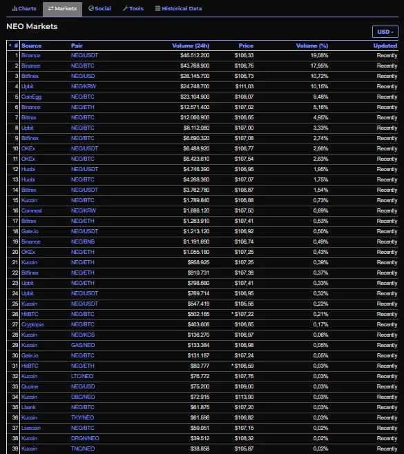Open the CoinEgg source link

point(31,97)
